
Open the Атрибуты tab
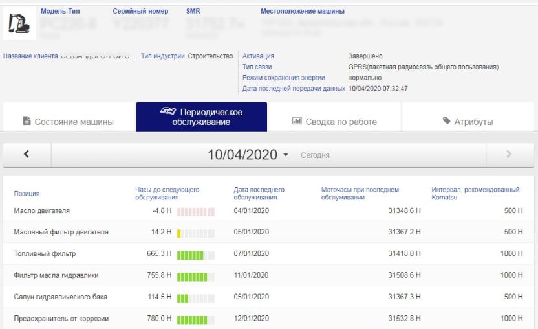click(468, 117)
